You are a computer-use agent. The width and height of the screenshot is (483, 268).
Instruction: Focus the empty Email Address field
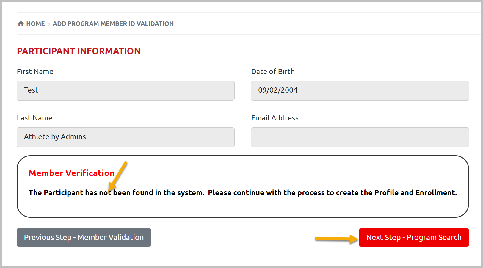pyautogui.click(x=360, y=137)
